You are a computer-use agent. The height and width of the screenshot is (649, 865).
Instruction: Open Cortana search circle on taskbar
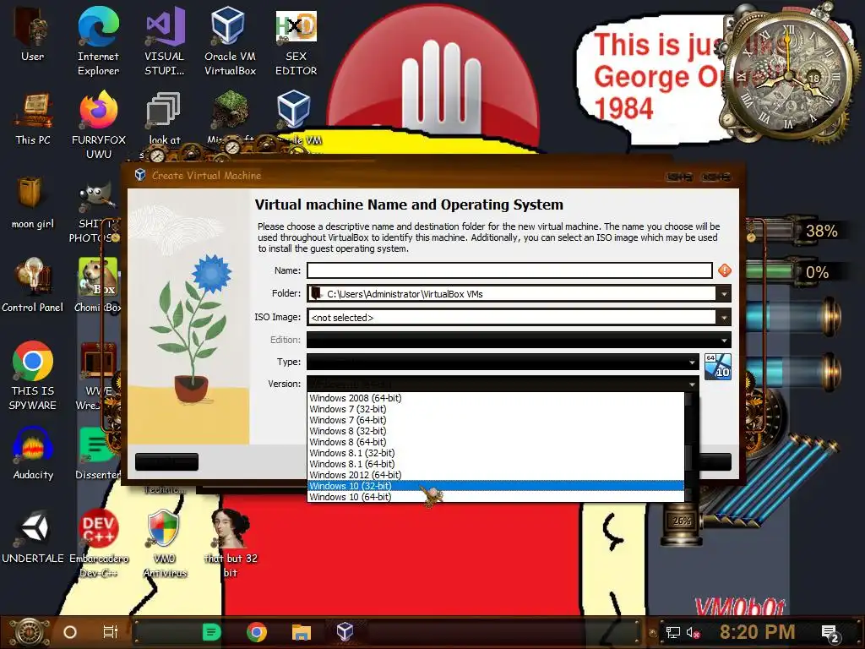(x=70, y=632)
